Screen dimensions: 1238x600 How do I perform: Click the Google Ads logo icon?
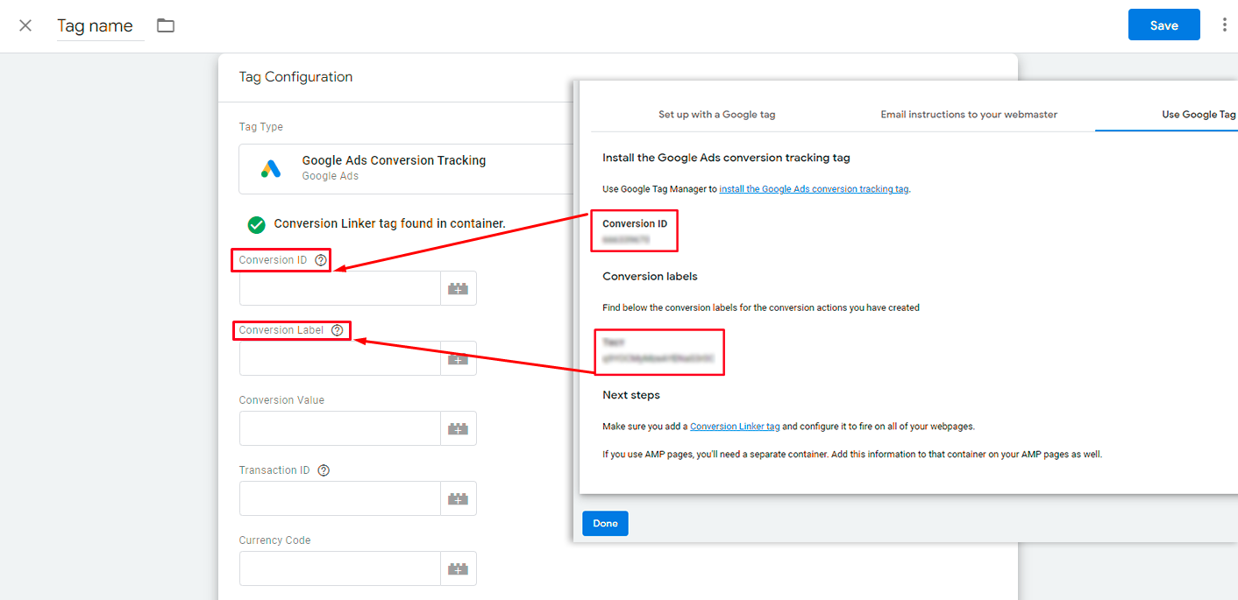[x=271, y=168]
